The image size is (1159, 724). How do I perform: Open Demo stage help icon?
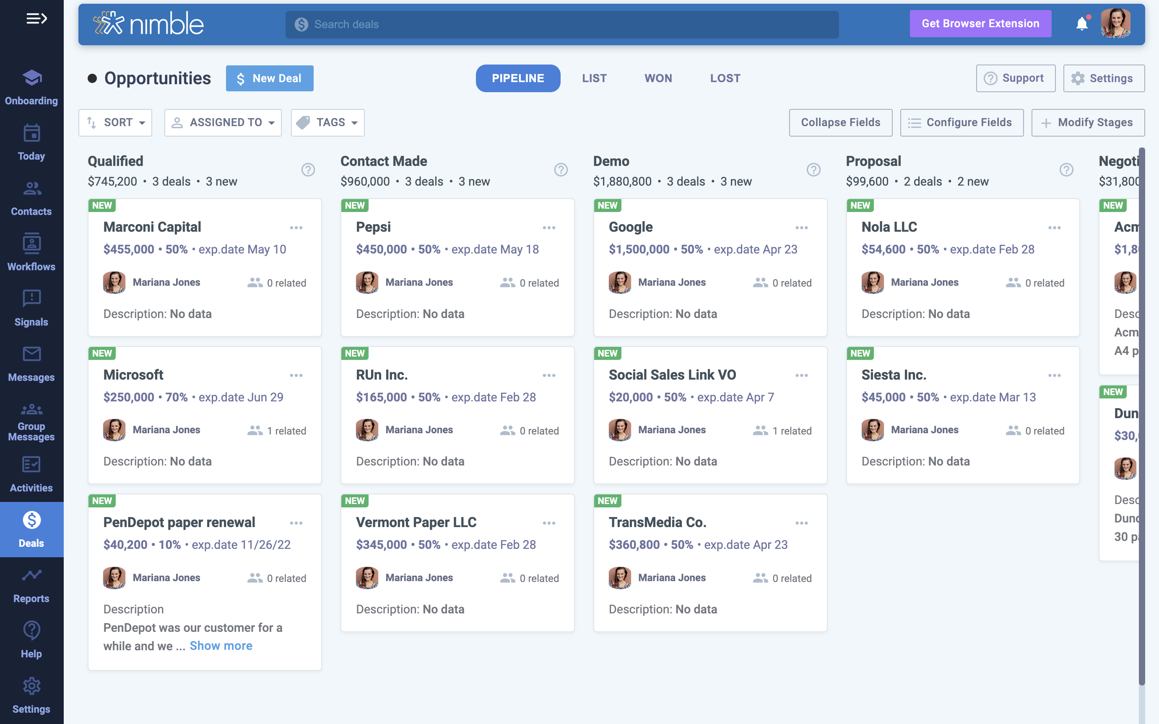coord(813,170)
